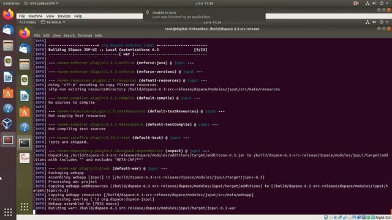392x220 pixels.
Task: Select the Terminal icon in the guest VM dock
Action: point(24,143)
